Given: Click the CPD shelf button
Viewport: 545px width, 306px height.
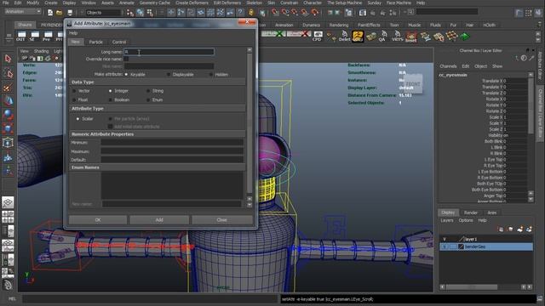Looking at the screenshot, I should tap(317, 36).
